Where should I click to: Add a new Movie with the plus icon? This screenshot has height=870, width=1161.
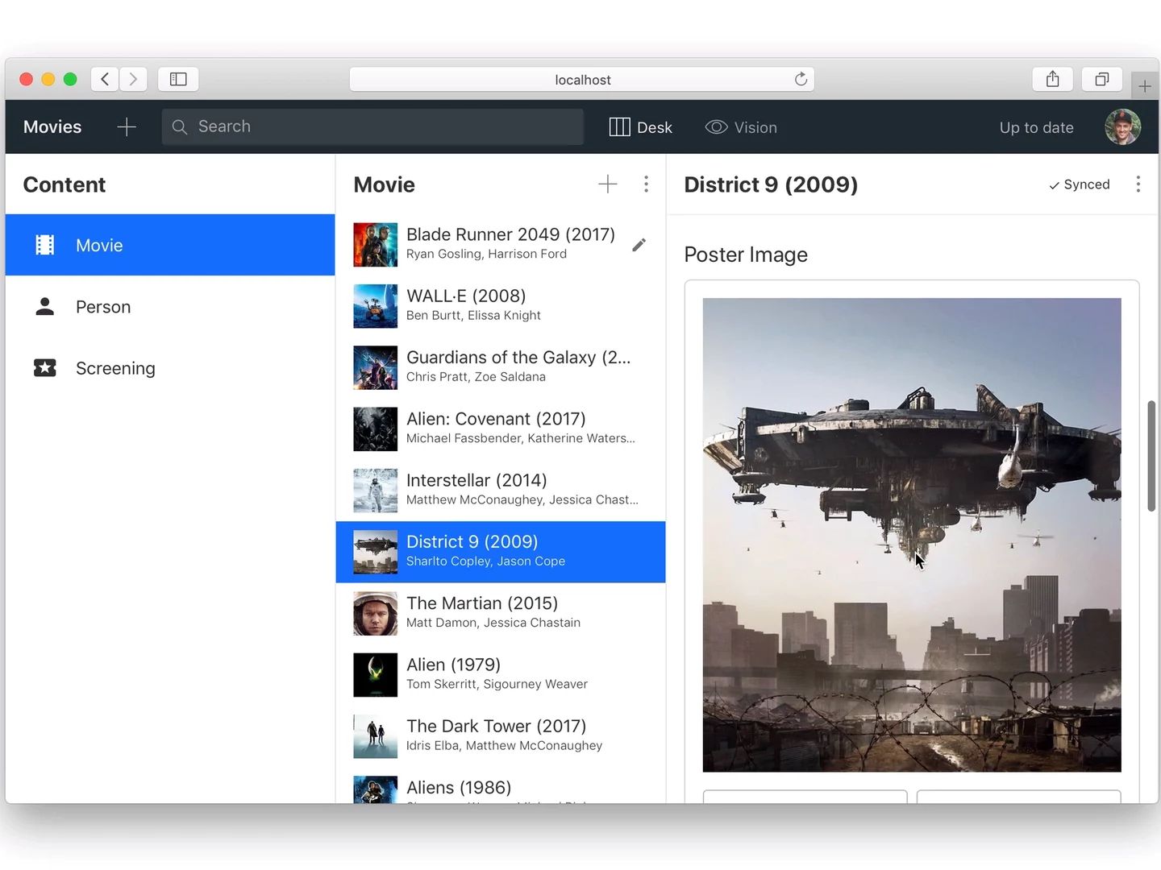[x=608, y=184]
